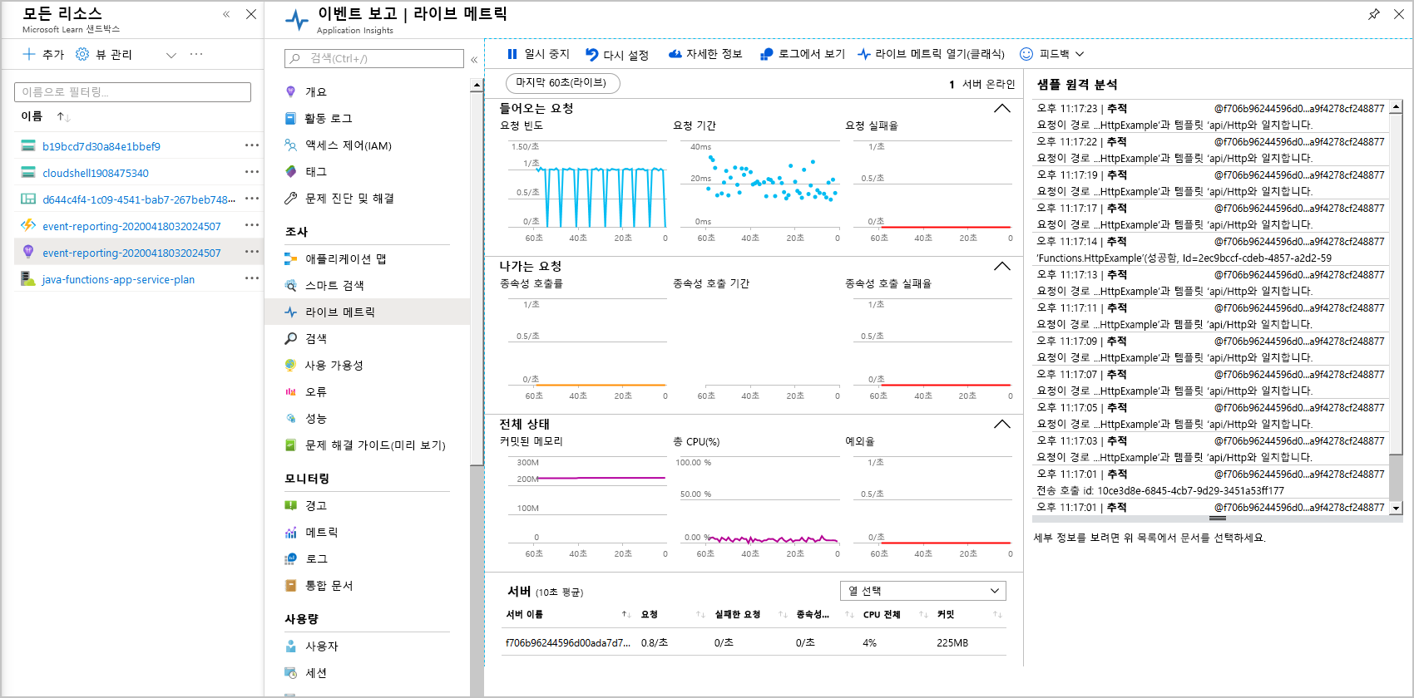Collapse the 전체 상태 section

click(1002, 425)
